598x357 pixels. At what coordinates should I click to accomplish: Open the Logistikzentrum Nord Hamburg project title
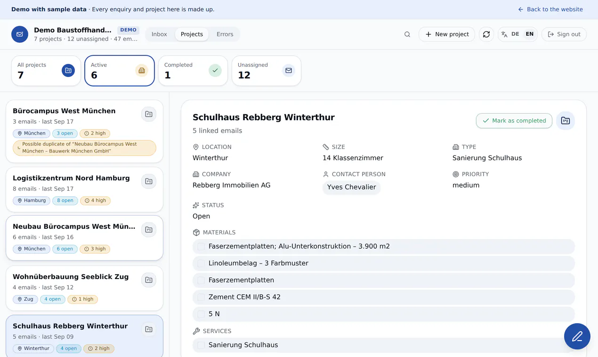click(x=71, y=178)
